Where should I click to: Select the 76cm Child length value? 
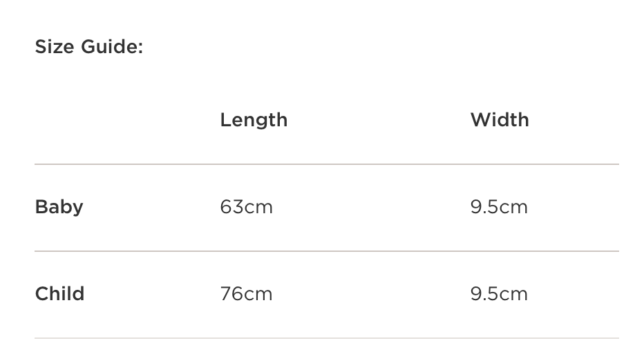coord(247,294)
